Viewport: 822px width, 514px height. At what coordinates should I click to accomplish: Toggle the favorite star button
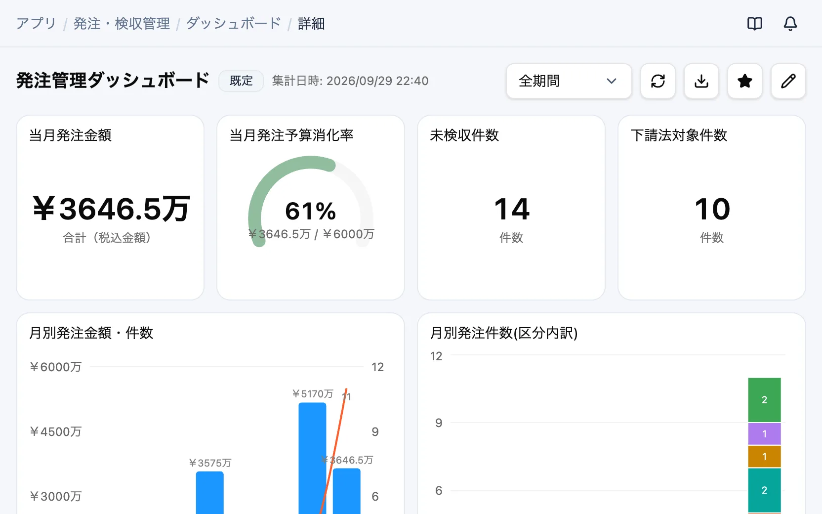745,81
